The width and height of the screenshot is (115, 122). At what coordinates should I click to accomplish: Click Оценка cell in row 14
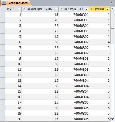[99, 86]
